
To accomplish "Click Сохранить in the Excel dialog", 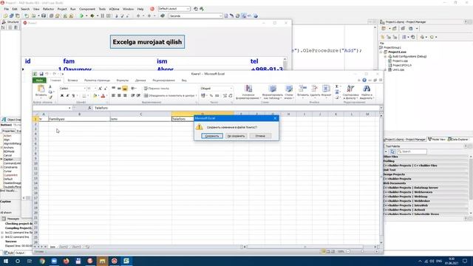I will coord(212,136).
